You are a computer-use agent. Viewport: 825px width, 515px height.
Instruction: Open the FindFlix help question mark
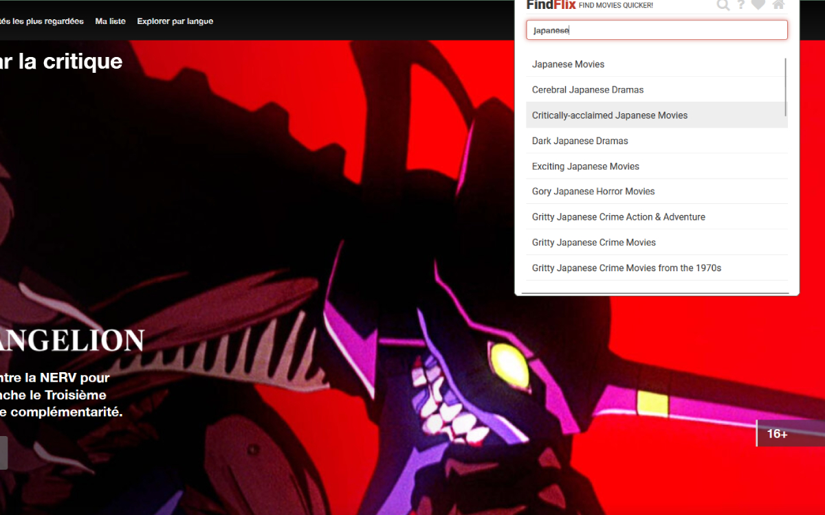(741, 5)
